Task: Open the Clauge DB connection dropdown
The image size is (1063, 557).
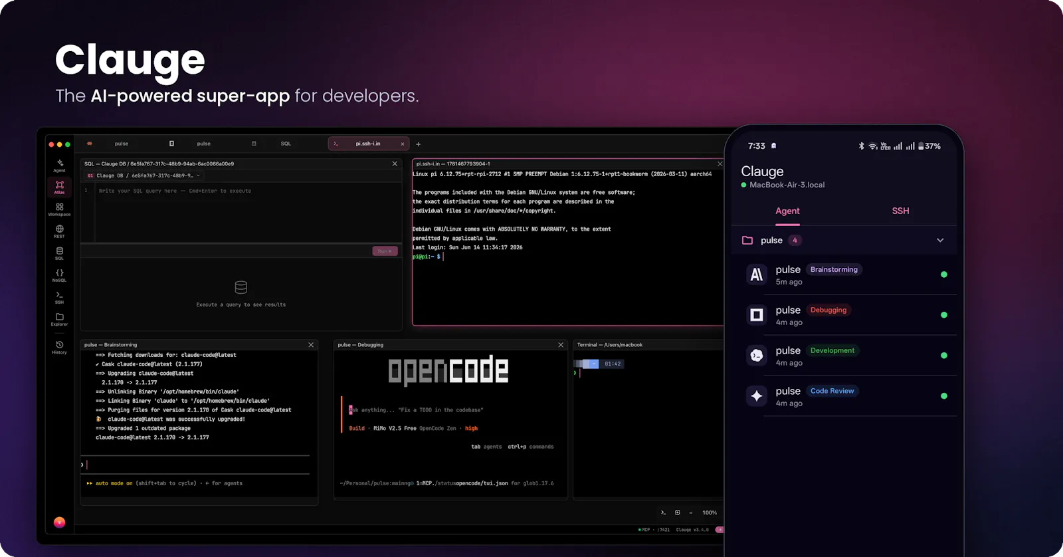Action: [144, 175]
